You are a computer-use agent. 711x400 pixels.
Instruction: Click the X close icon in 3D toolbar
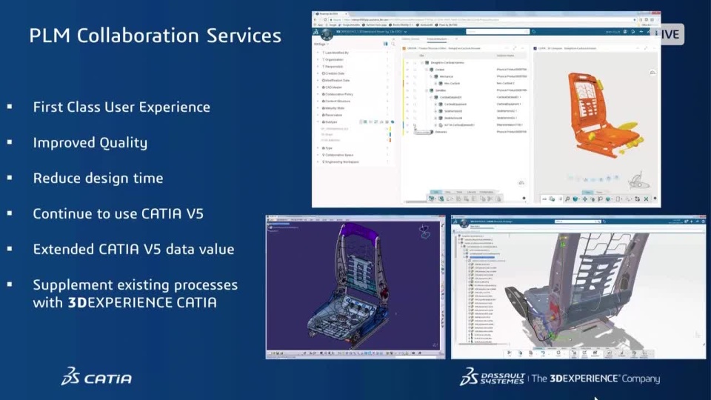pyautogui.click(x=646, y=199)
